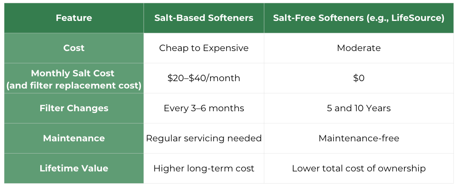Select the 'Lifetime Value' row label

(x=74, y=168)
